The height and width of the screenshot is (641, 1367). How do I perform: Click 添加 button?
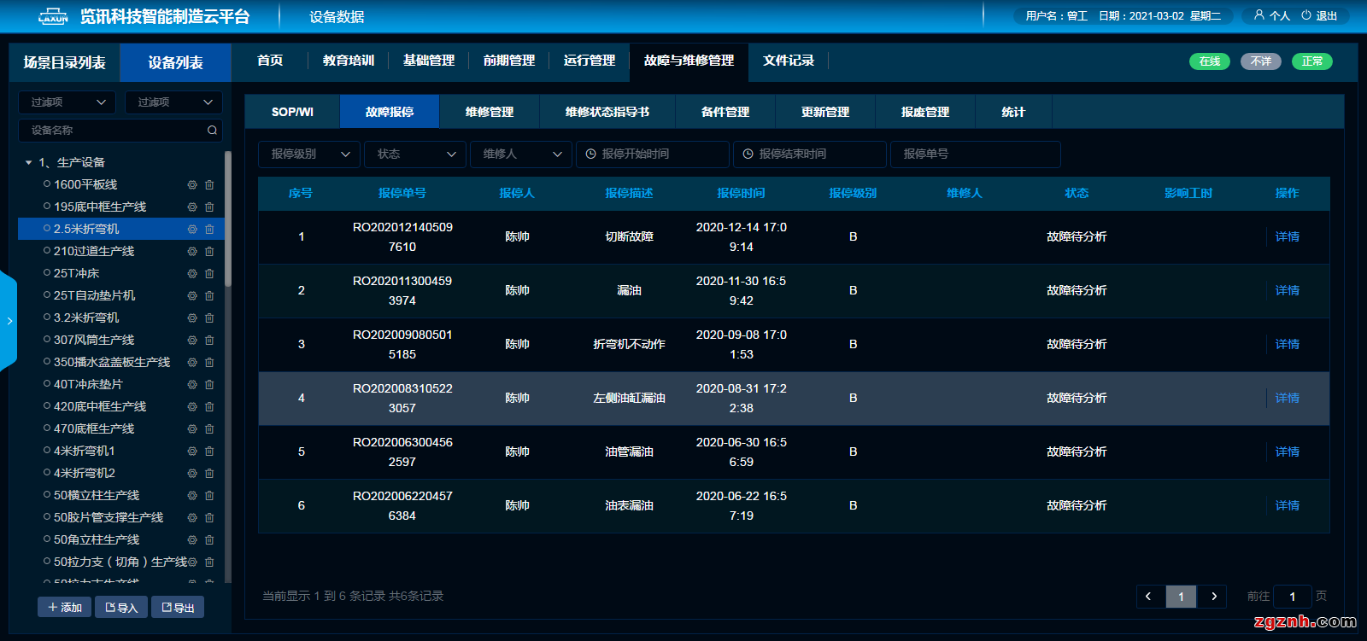point(65,608)
